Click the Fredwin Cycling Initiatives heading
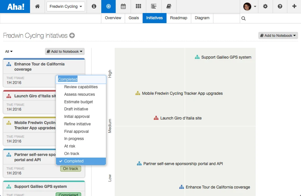 35,35
